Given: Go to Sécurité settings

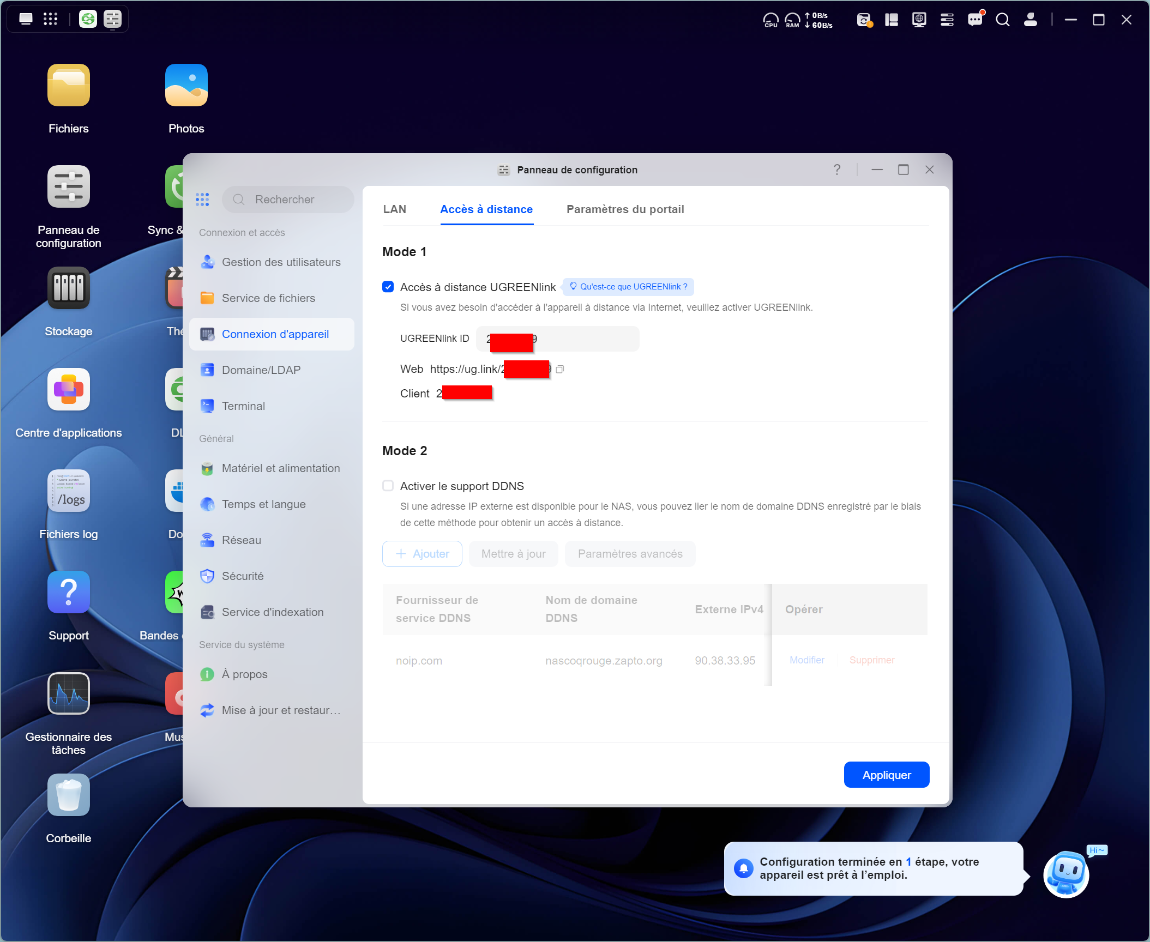Looking at the screenshot, I should click(x=272, y=576).
